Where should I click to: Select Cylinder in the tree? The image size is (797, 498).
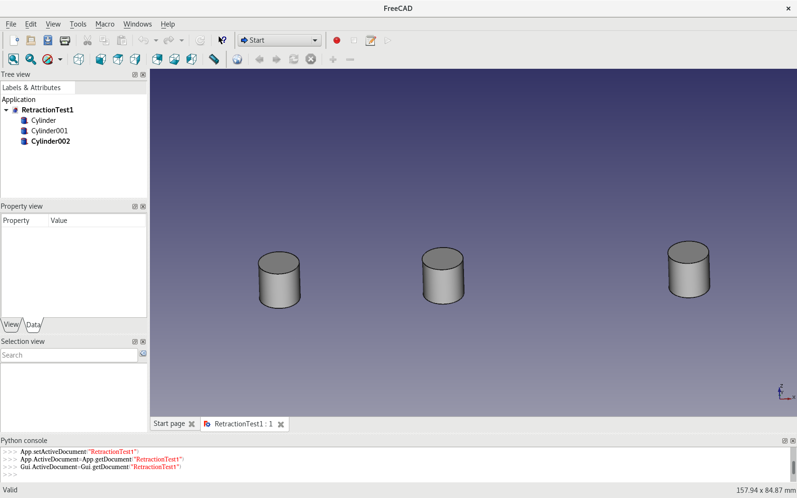[44, 120]
